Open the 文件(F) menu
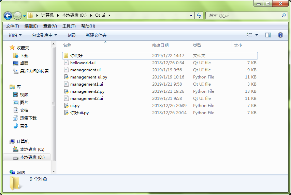291x195 pixels. [x=12, y=26]
